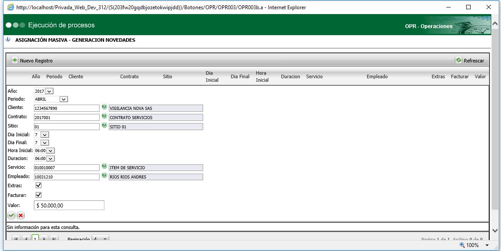
Task: Click the SITIO 01 description field
Action: [x=156, y=127]
